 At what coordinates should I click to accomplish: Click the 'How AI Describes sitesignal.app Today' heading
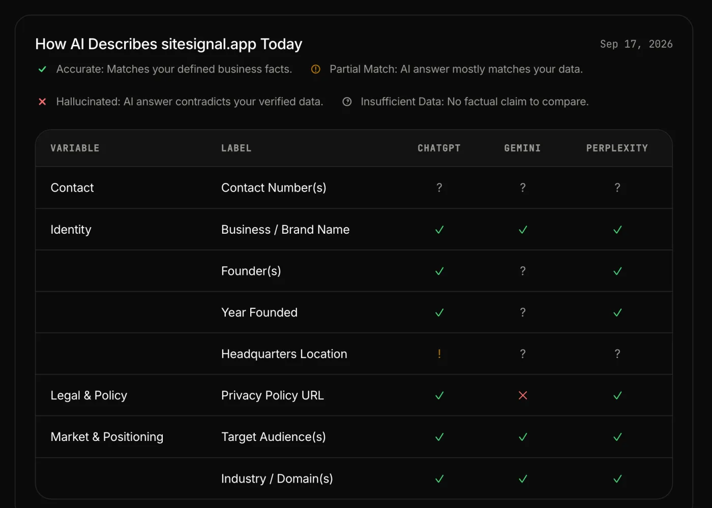click(169, 44)
